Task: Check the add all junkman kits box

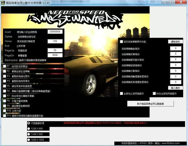Action: (121, 93)
